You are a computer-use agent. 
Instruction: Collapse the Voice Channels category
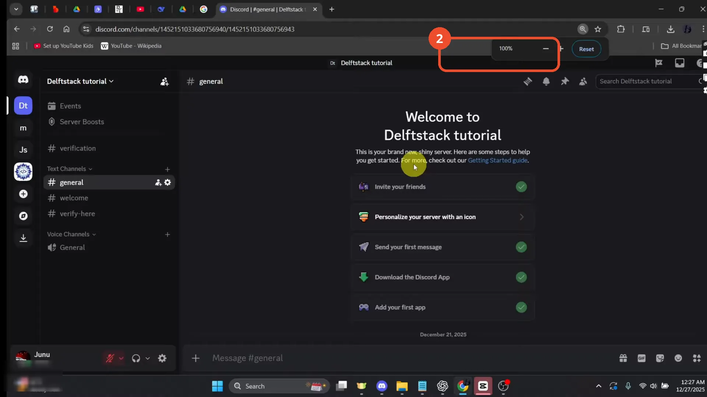point(71,234)
